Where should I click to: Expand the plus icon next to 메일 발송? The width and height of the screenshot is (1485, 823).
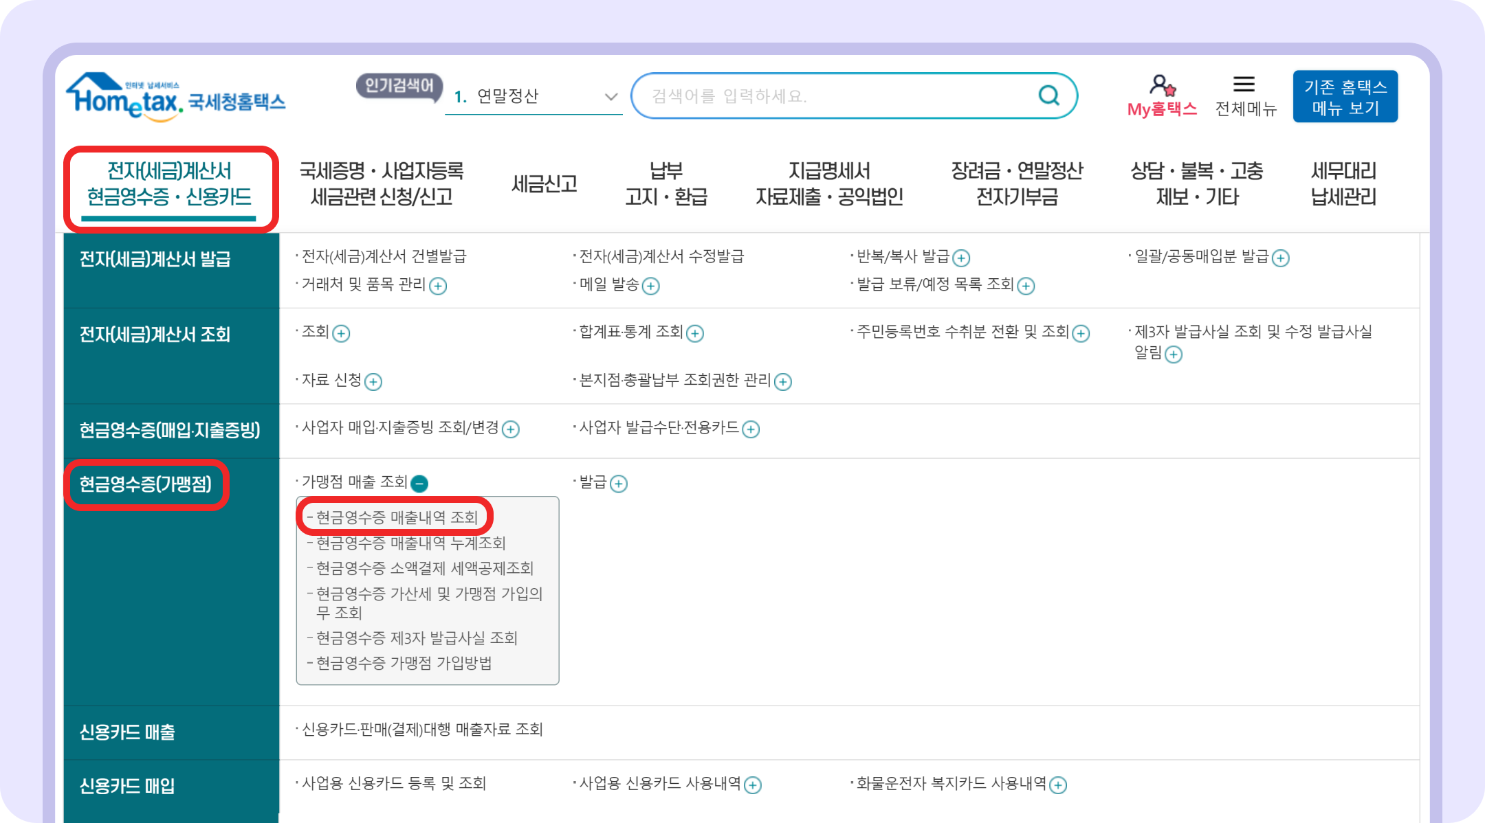(x=652, y=286)
